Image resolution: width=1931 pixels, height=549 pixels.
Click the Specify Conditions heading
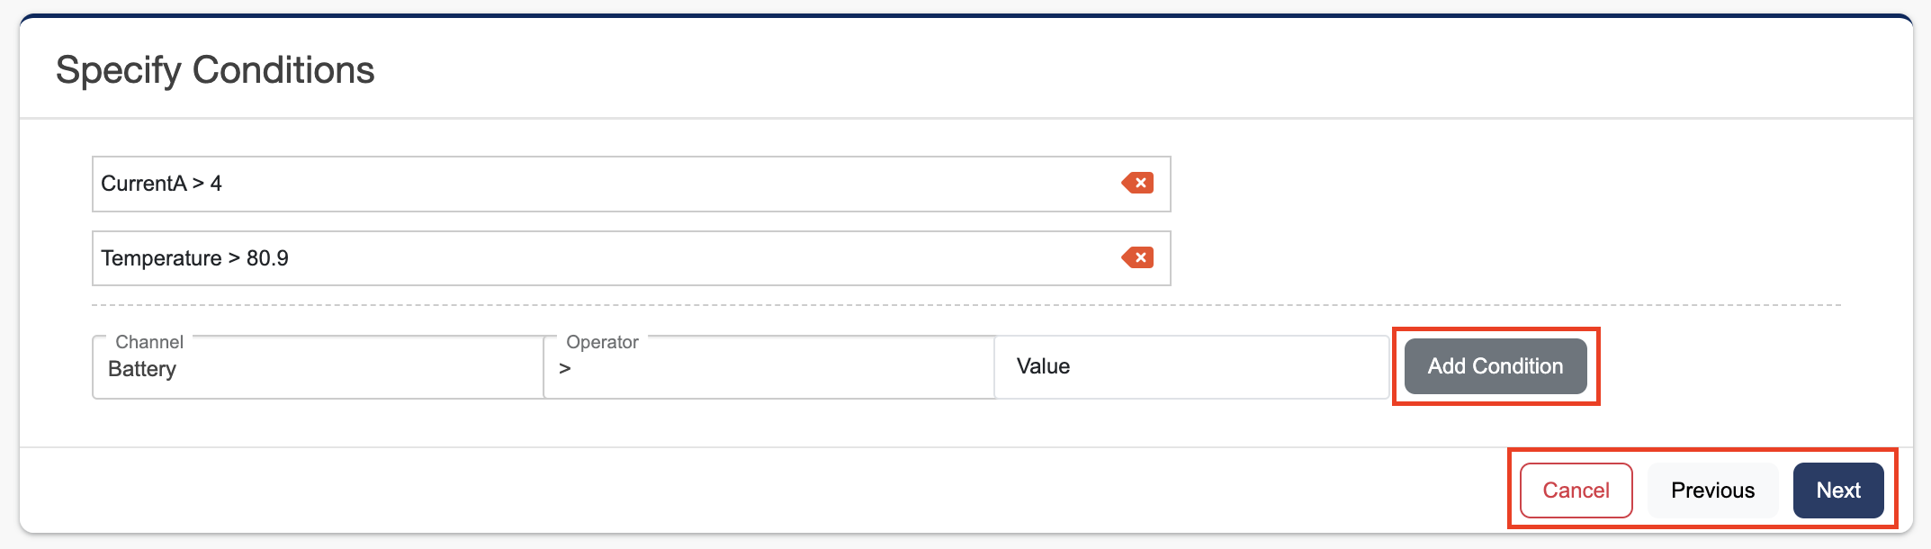click(x=215, y=70)
